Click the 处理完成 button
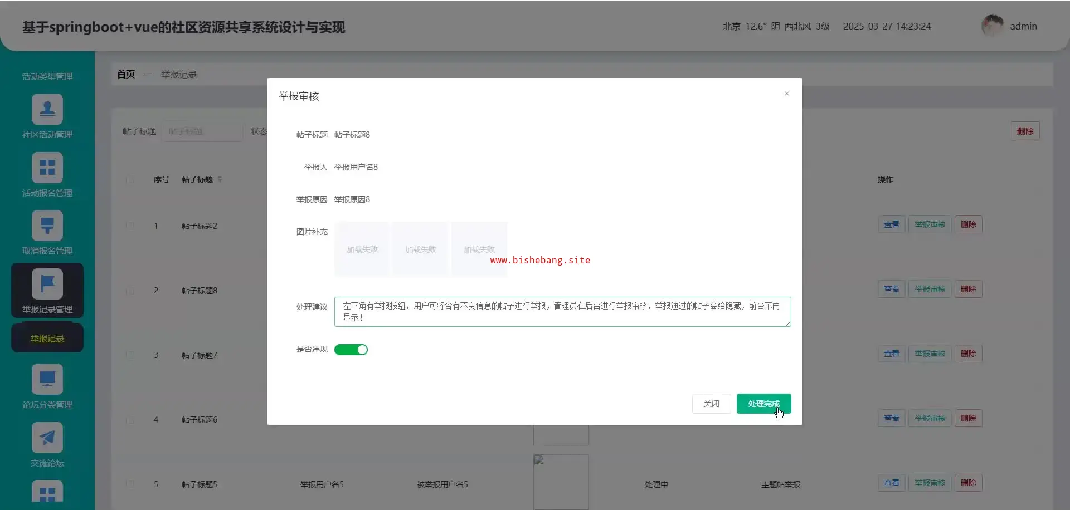Viewport: 1070px width, 510px height. click(763, 404)
